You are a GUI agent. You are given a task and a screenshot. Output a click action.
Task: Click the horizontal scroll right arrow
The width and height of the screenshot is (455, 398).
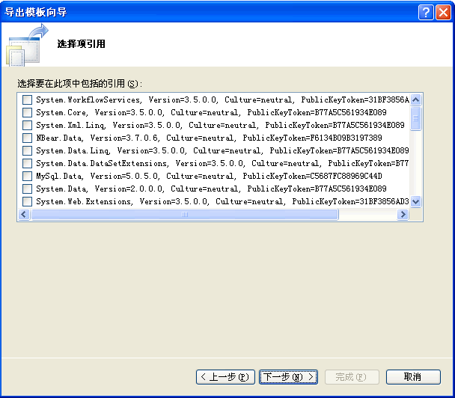[403, 215]
